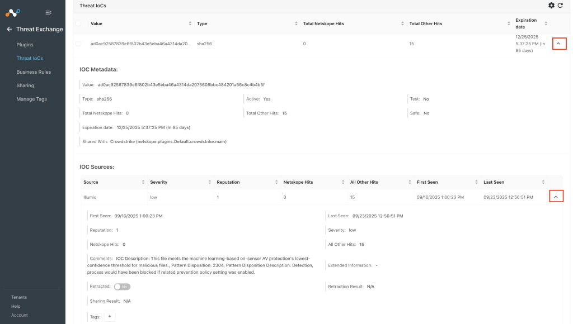Collapse the Illumio source row details
Image resolution: width=573 pixels, height=324 pixels.
(556, 196)
